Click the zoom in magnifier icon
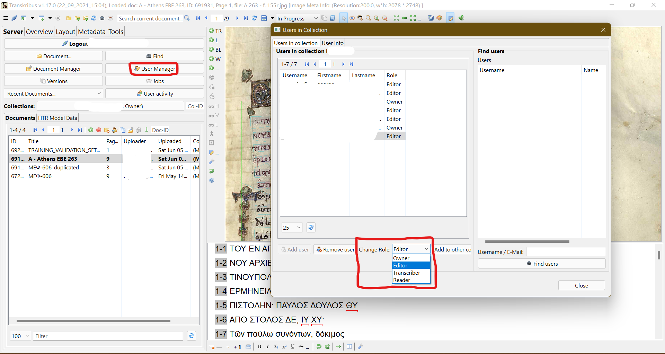The height and width of the screenshot is (354, 665). tap(376, 18)
